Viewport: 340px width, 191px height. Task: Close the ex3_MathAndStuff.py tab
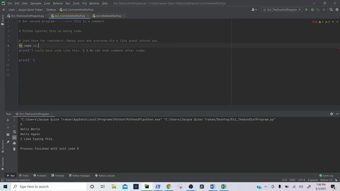click(124, 16)
